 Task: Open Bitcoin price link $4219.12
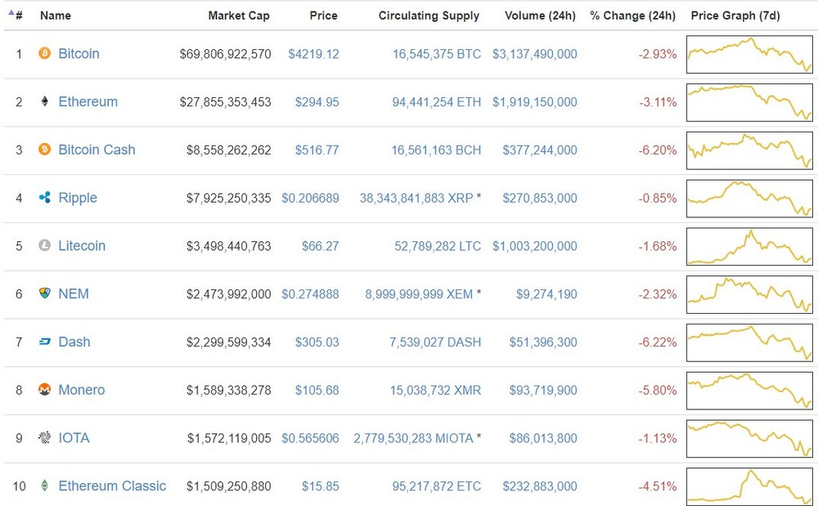point(313,54)
